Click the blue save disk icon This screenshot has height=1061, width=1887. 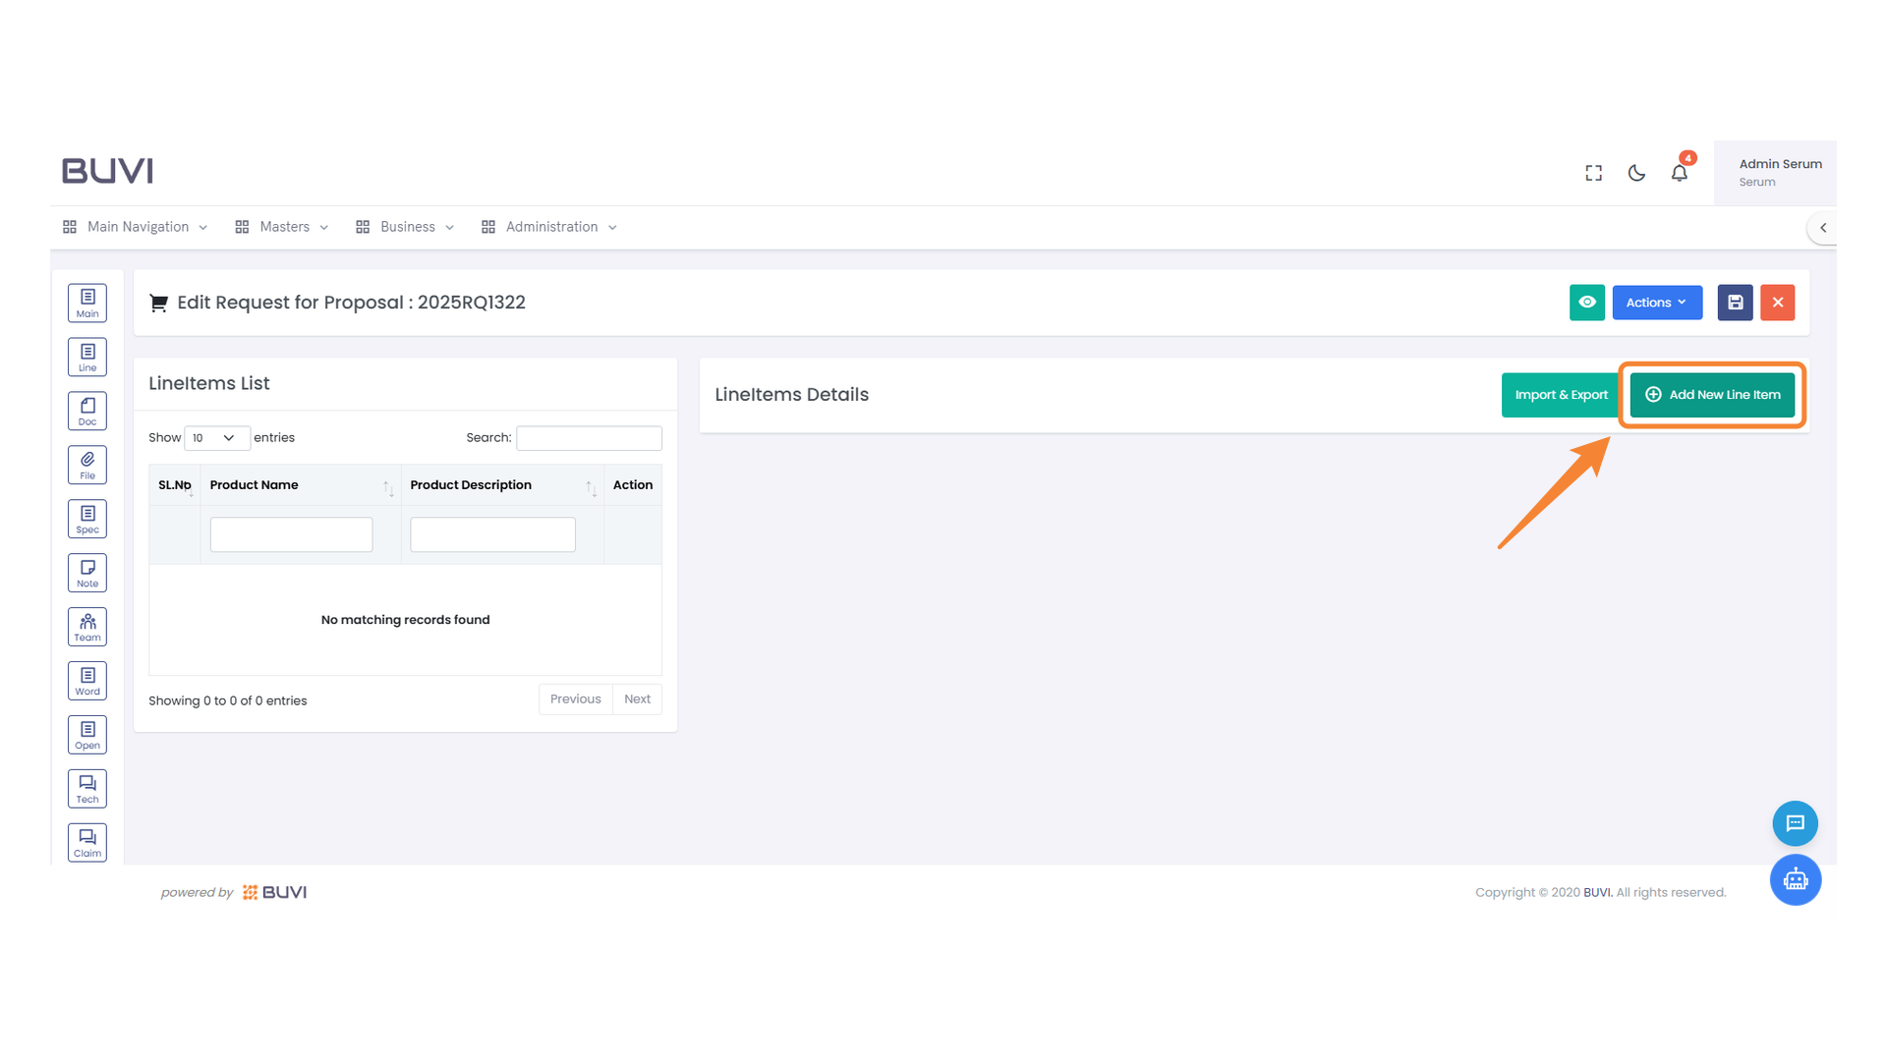pos(1735,303)
